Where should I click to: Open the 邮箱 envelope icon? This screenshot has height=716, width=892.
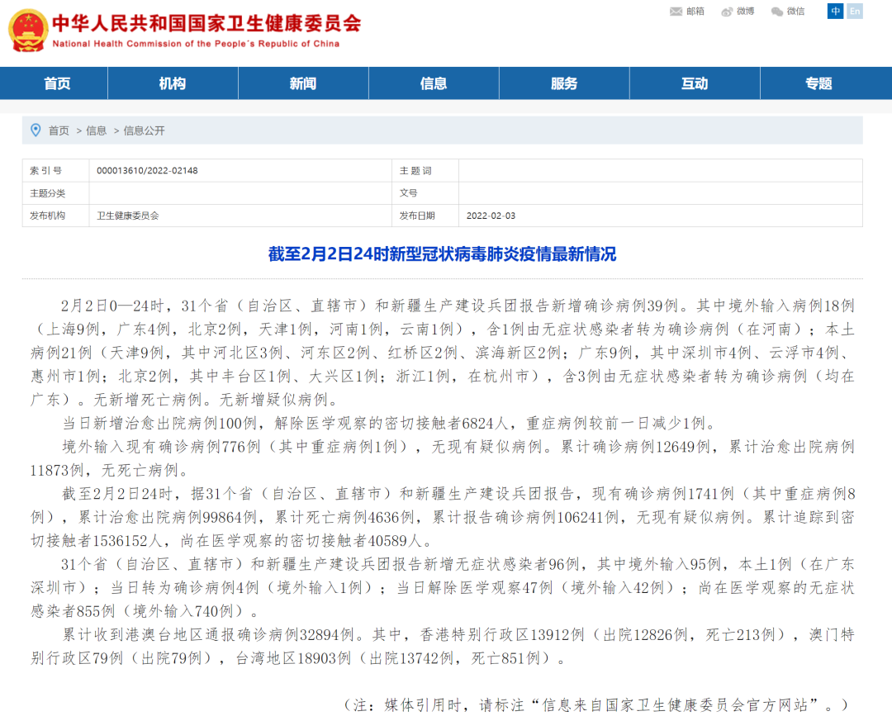(x=676, y=12)
